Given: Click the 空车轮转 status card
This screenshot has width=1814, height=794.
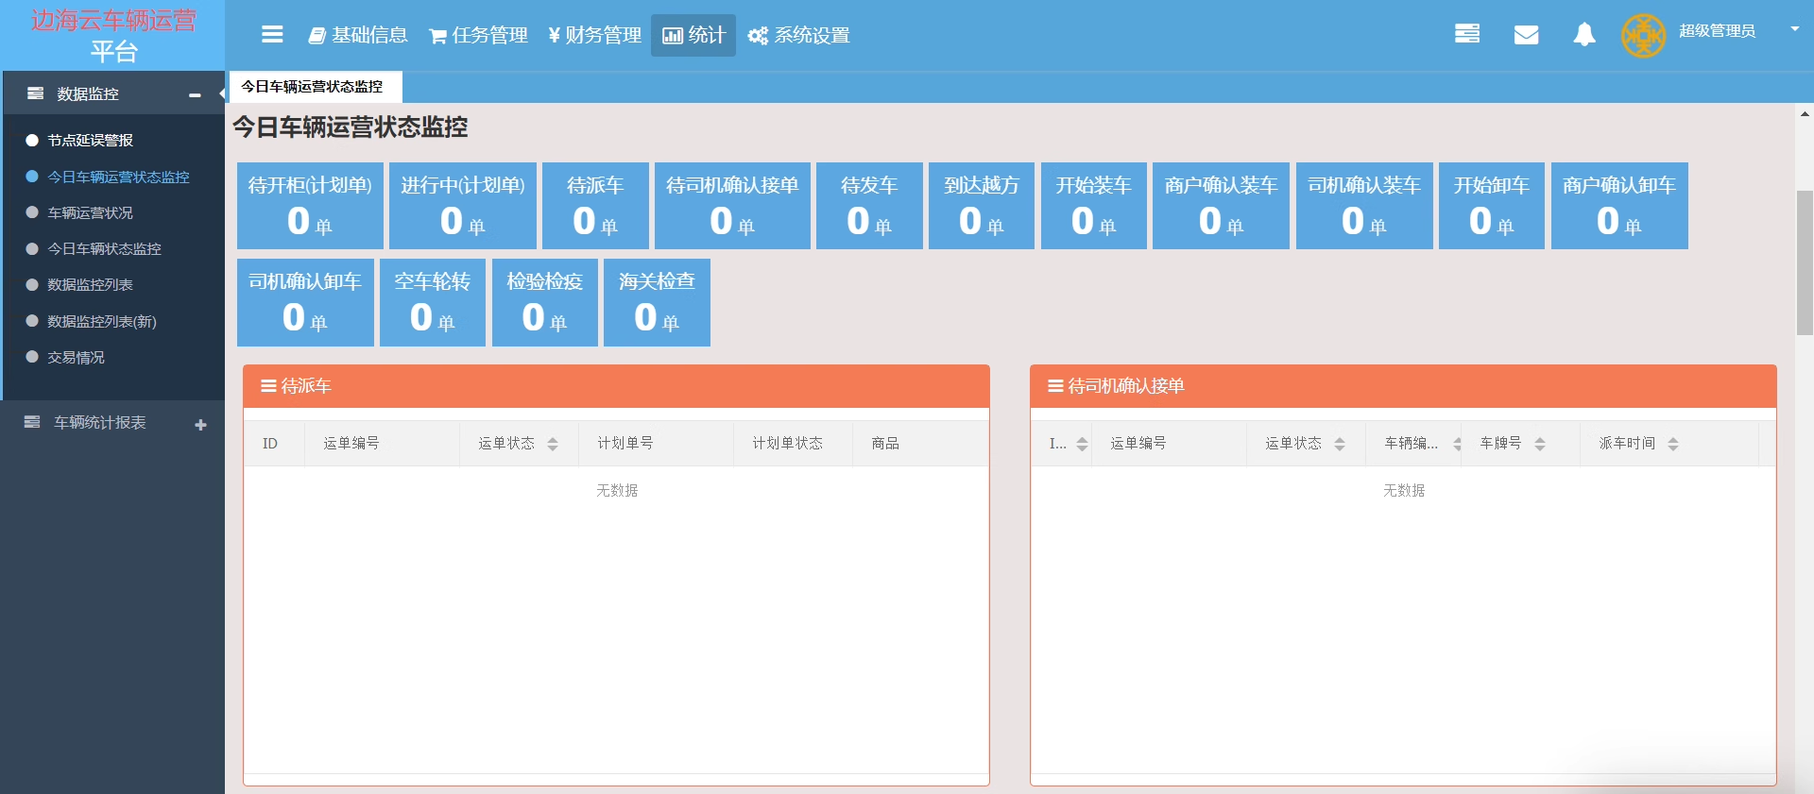Looking at the screenshot, I should (x=433, y=302).
